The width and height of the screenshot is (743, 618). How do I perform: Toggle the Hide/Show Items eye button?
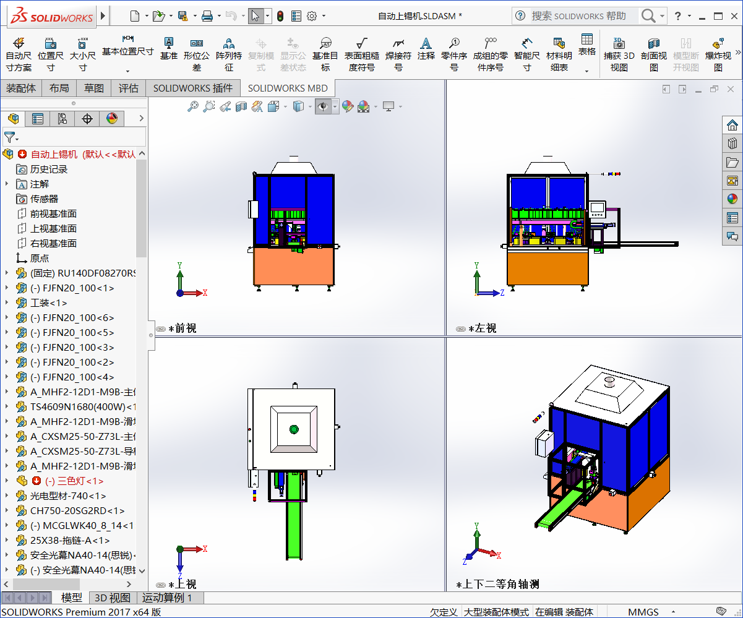point(323,106)
